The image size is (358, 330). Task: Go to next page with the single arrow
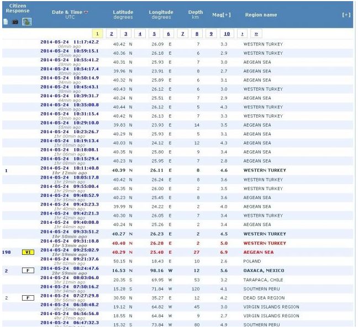(x=241, y=34)
